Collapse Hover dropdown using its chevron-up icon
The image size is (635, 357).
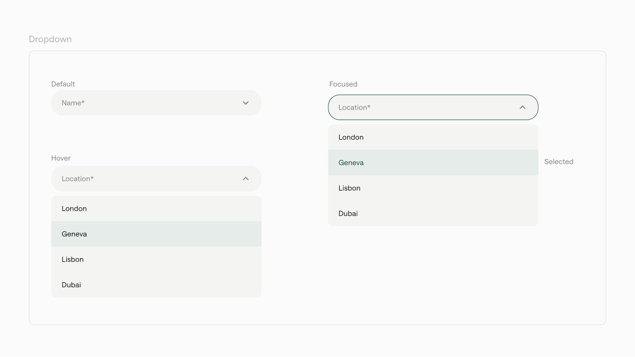245,178
